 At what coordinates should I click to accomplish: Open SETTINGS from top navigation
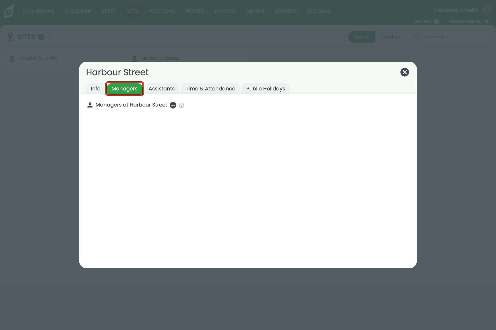coord(319,11)
